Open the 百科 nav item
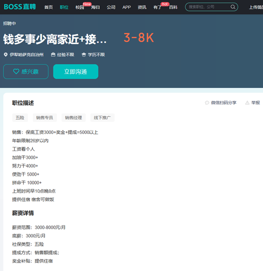This screenshot has width=263, height=271. (173, 7)
